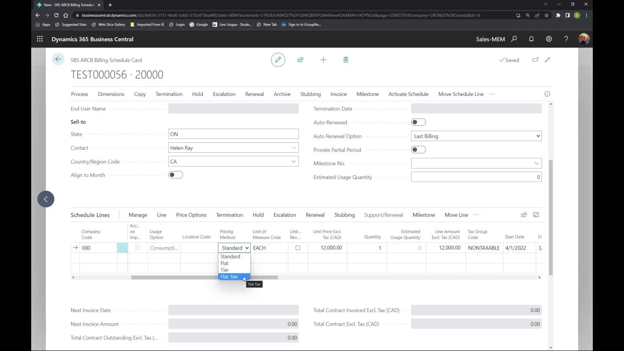Viewport: 624px width, 351px height.
Task: Click the page information icon near Move Schedule Line
Action: (x=547, y=94)
